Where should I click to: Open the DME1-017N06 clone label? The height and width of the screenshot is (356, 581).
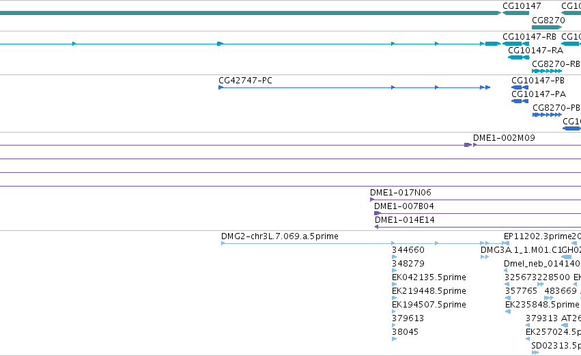click(401, 193)
